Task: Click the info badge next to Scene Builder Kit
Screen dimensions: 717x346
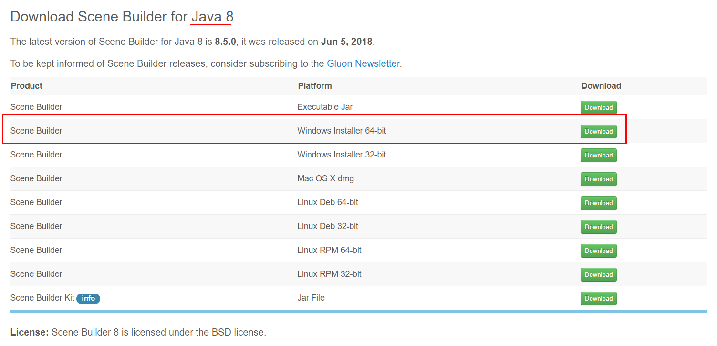Action: pos(88,298)
